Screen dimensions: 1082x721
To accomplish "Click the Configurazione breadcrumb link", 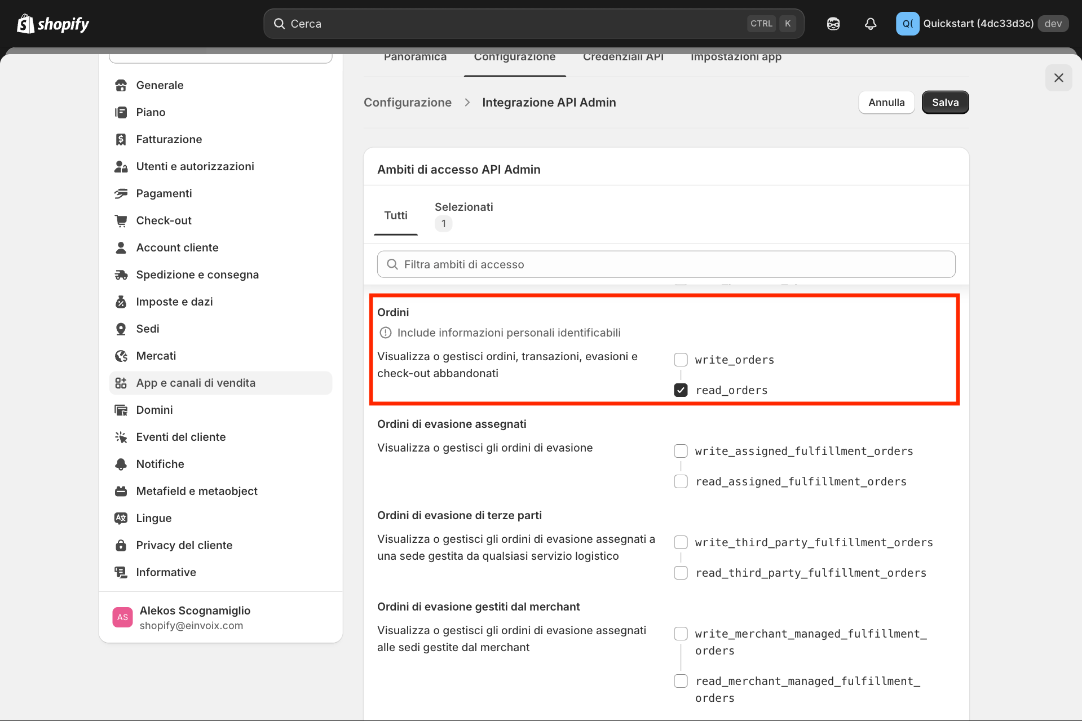I will click(407, 103).
